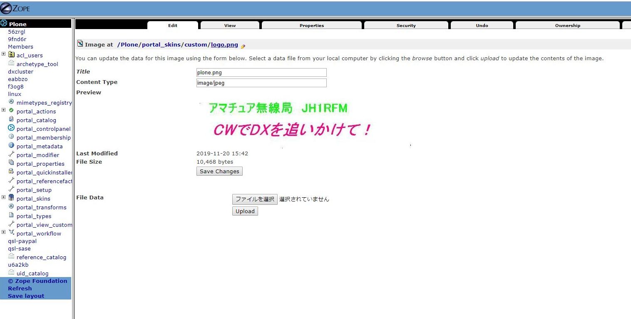Click the portal_metadata info icon
This screenshot has width=631, height=319.
coord(11,146)
